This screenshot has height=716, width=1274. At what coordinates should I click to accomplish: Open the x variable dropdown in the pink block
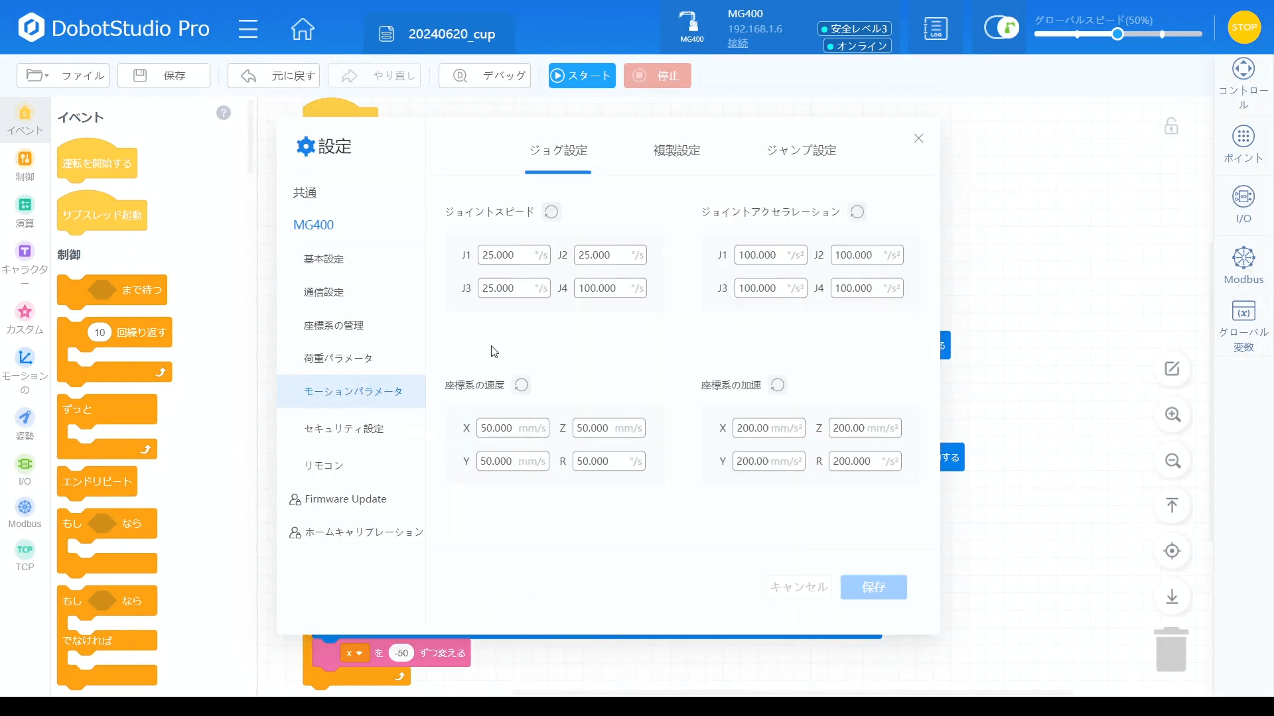tap(356, 653)
